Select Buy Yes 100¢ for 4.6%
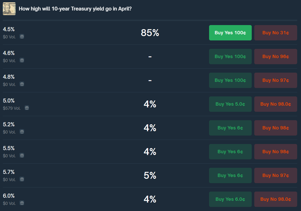 (x=230, y=57)
